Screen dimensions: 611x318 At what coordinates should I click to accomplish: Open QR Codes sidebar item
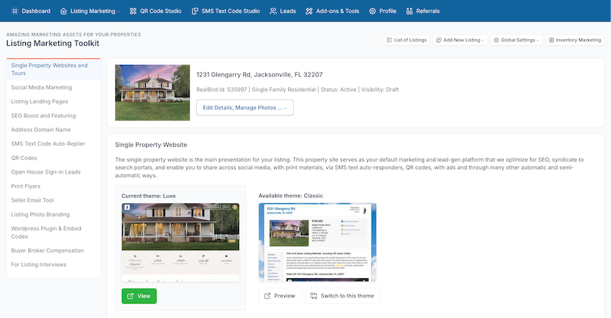tap(24, 158)
